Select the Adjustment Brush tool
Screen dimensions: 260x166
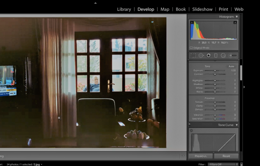click(232, 55)
